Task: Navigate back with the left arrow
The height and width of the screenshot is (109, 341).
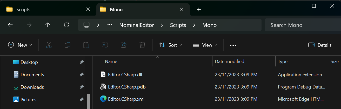Action: pos(10,25)
